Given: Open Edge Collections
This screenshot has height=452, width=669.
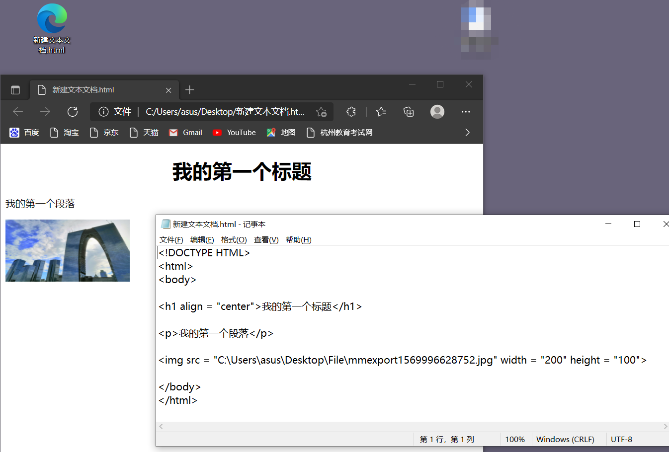Looking at the screenshot, I should pyautogui.click(x=409, y=112).
